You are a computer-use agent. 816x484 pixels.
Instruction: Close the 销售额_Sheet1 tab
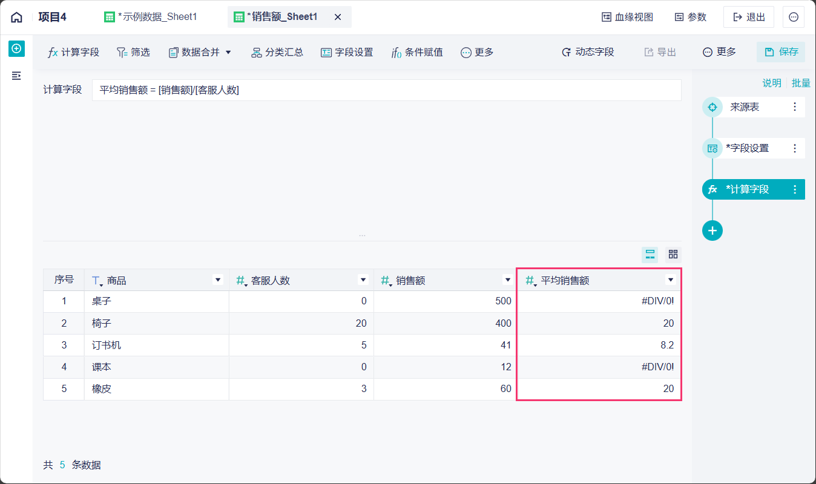point(338,17)
